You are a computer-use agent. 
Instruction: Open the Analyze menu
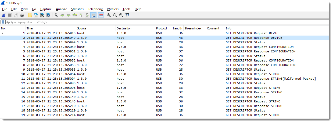62,9
